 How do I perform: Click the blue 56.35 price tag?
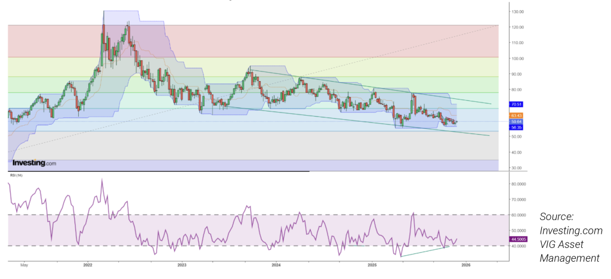[x=517, y=127]
